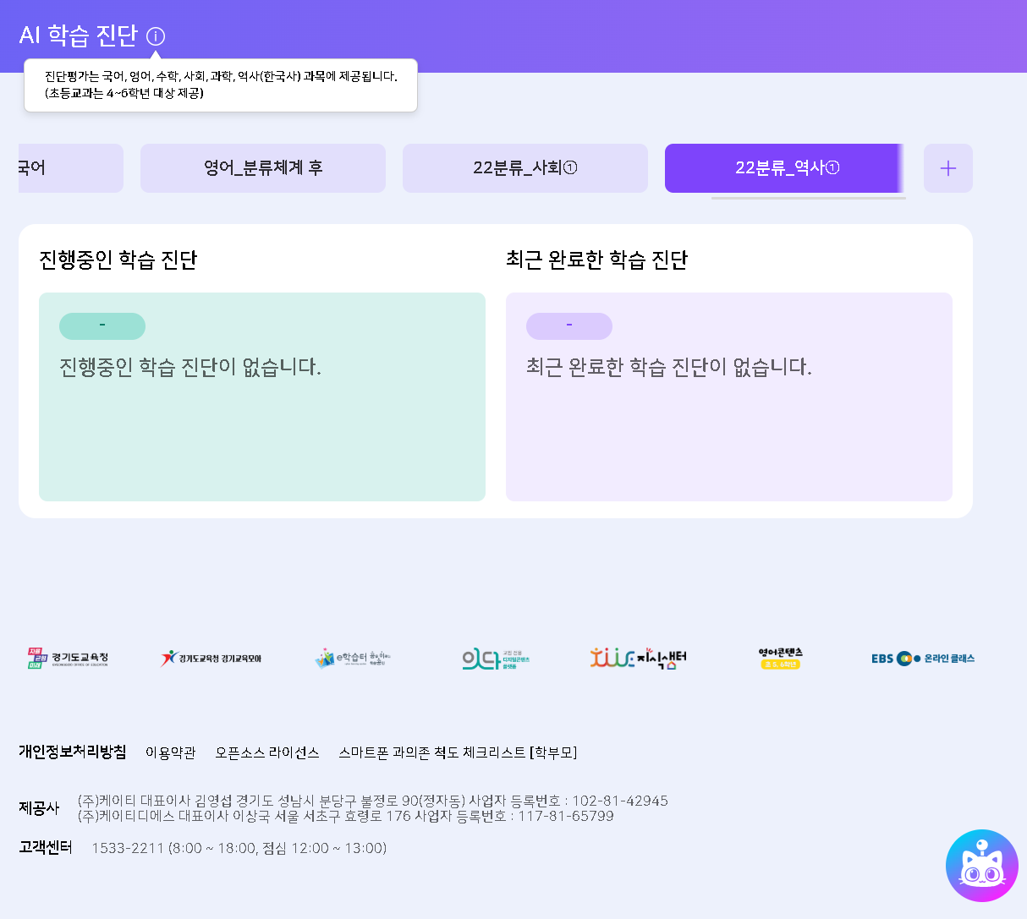Click the e학습터 logo
The image size is (1027, 919).
point(353,659)
